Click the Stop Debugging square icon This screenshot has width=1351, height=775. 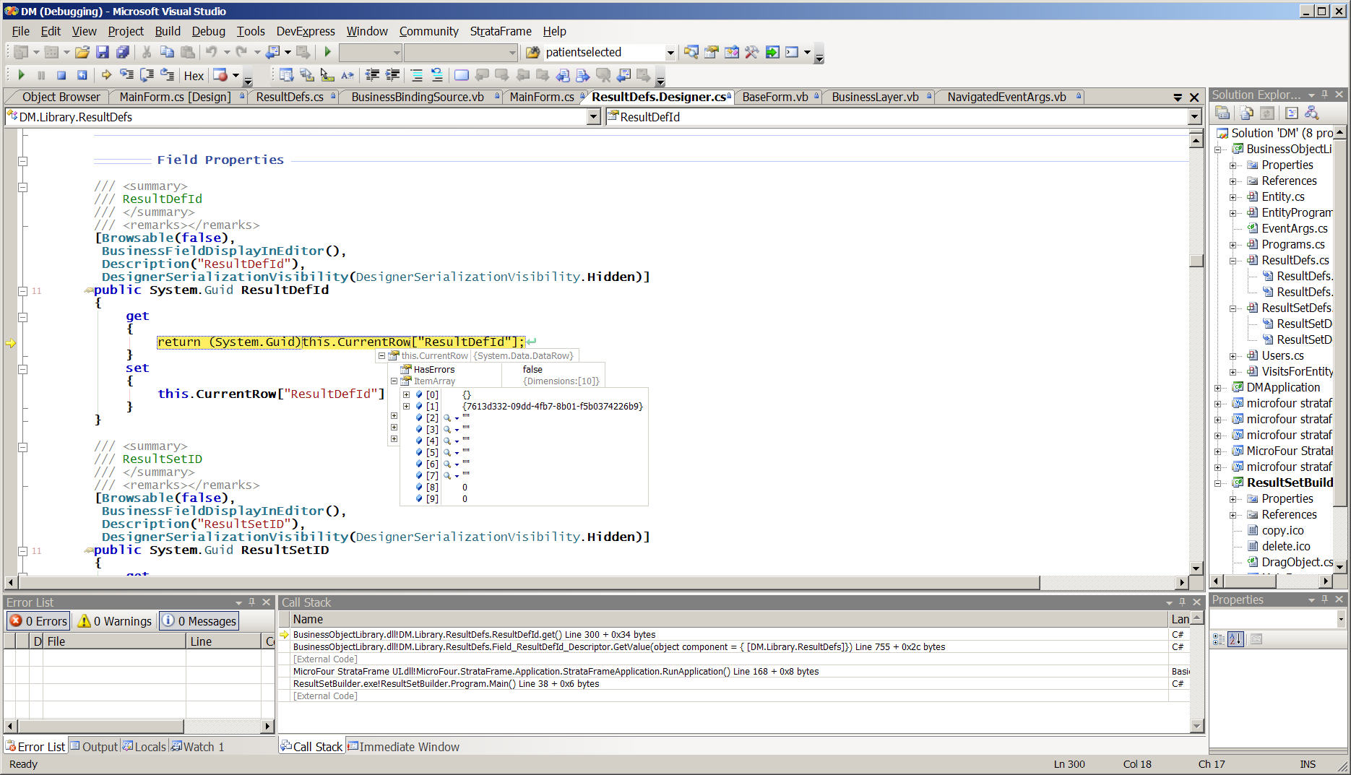(61, 75)
